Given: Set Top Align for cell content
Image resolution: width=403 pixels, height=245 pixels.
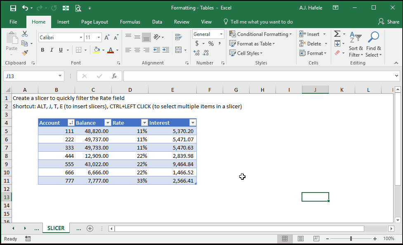Looking at the screenshot, I should [128, 37].
